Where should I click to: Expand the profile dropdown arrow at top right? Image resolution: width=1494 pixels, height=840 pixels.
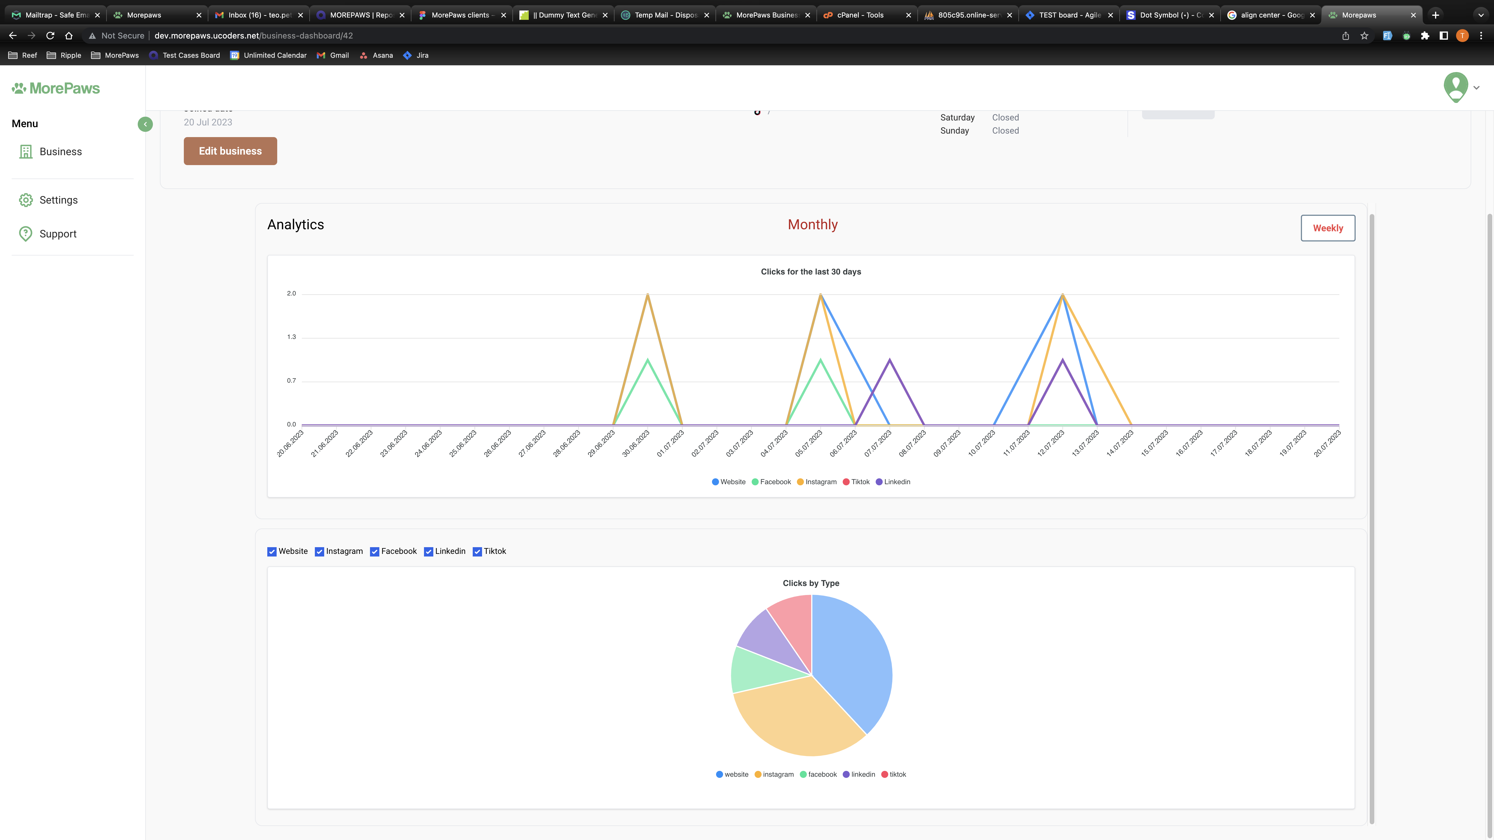(1476, 88)
